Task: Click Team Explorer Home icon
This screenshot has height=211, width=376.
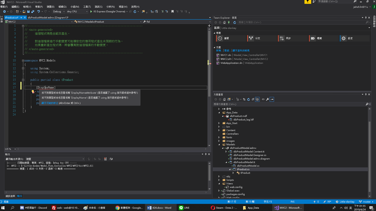Action: 224,22
